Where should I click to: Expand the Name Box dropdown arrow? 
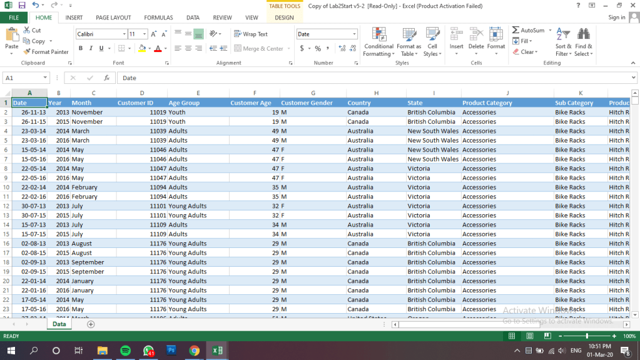coord(46,78)
